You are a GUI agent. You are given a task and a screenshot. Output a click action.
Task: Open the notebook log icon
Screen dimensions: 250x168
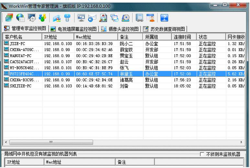[x=139, y=17]
